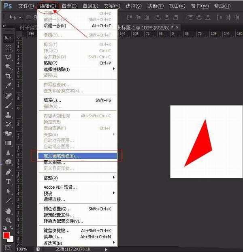Image resolution: width=243 pixels, height=252 pixels.
Task: Click the 100% zoom level field
Action: (x=22, y=249)
